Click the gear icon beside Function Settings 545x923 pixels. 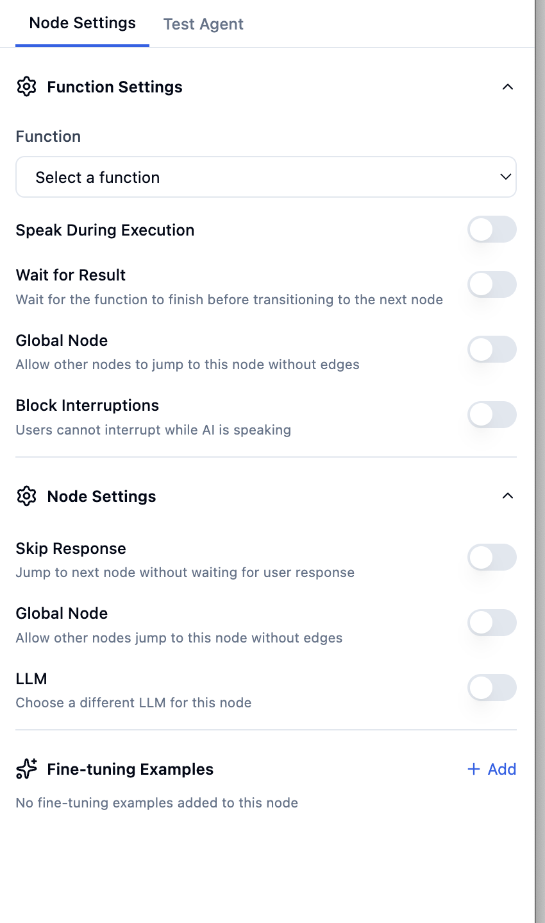click(26, 87)
